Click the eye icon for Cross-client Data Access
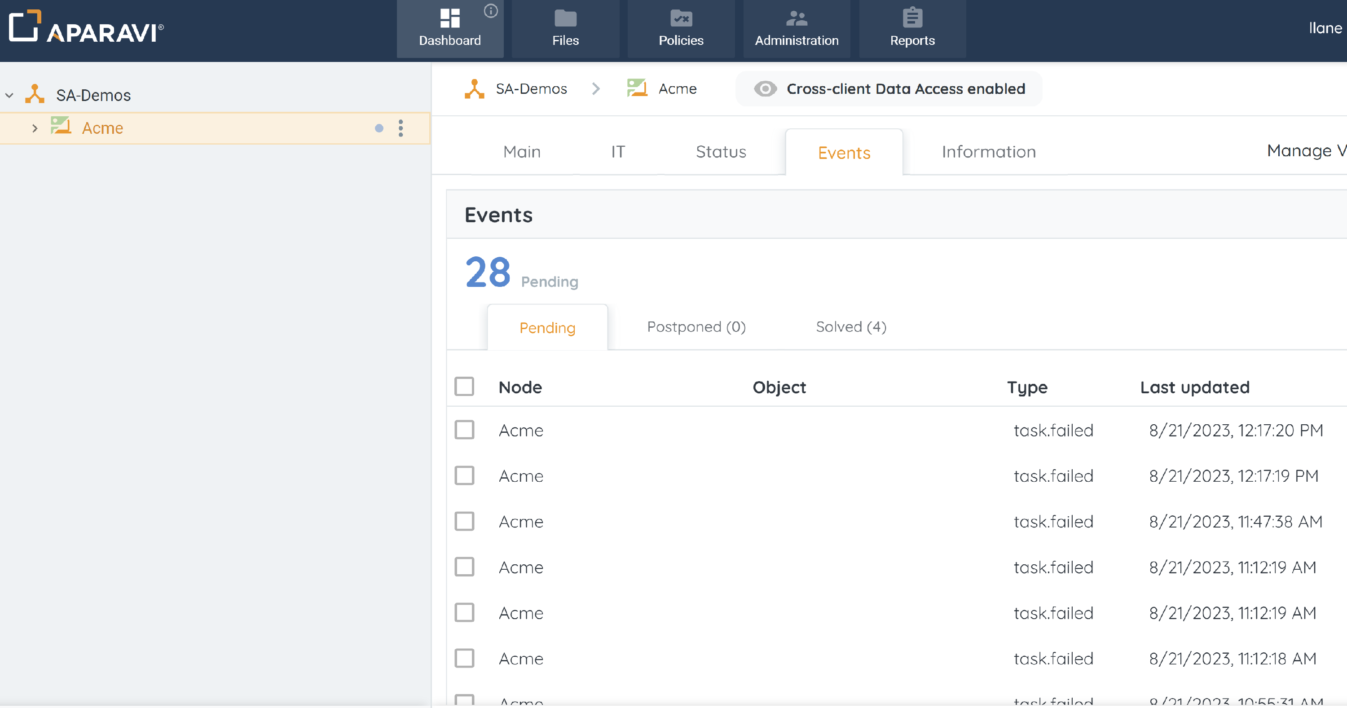Viewport: 1347px width, 708px height. (765, 89)
